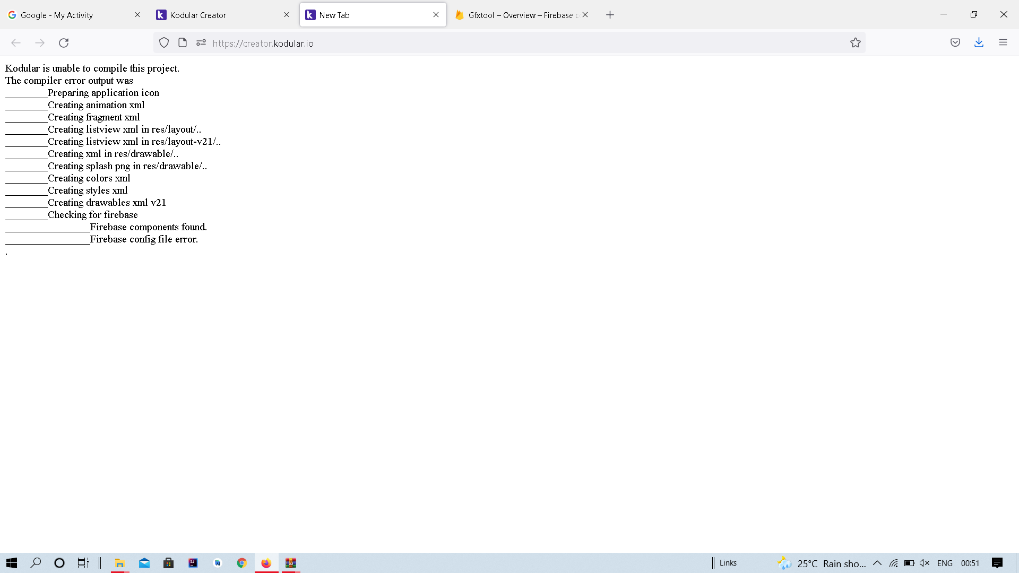Click the Links toolbar on taskbar
1019x573 pixels.
(728, 563)
